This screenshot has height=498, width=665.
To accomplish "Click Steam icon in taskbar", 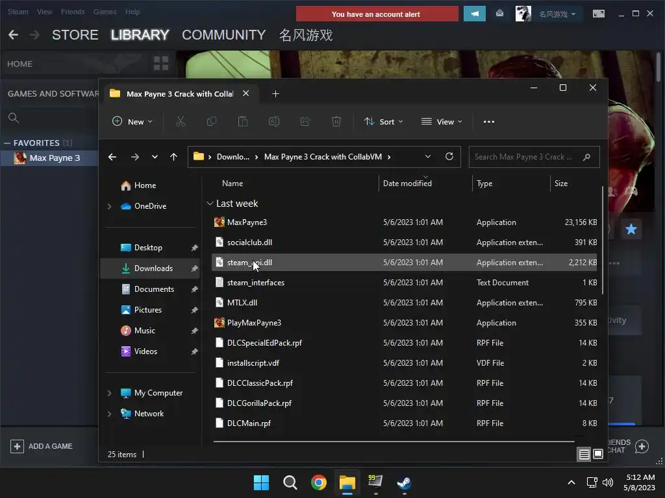I will tap(404, 482).
